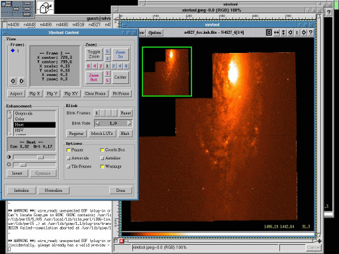Choose Grayscale in Enhancement list

[x=35, y=113]
